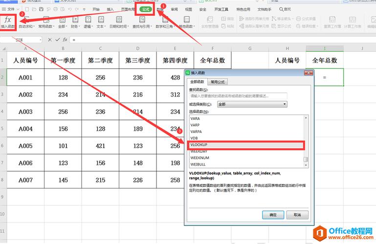Click the small fx icon in formula bar
The height and width of the screenshot is (244, 376).
[x=65, y=40]
